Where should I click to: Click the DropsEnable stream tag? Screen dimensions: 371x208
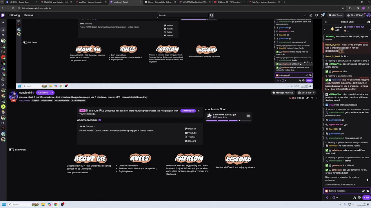click(x=47, y=101)
